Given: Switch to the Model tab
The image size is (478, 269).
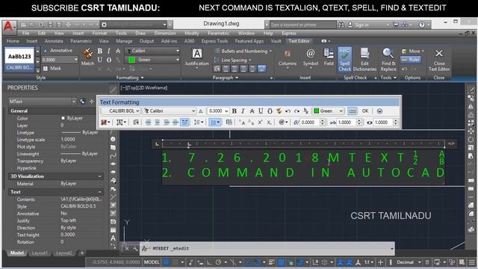Looking at the screenshot, I should [x=17, y=253].
